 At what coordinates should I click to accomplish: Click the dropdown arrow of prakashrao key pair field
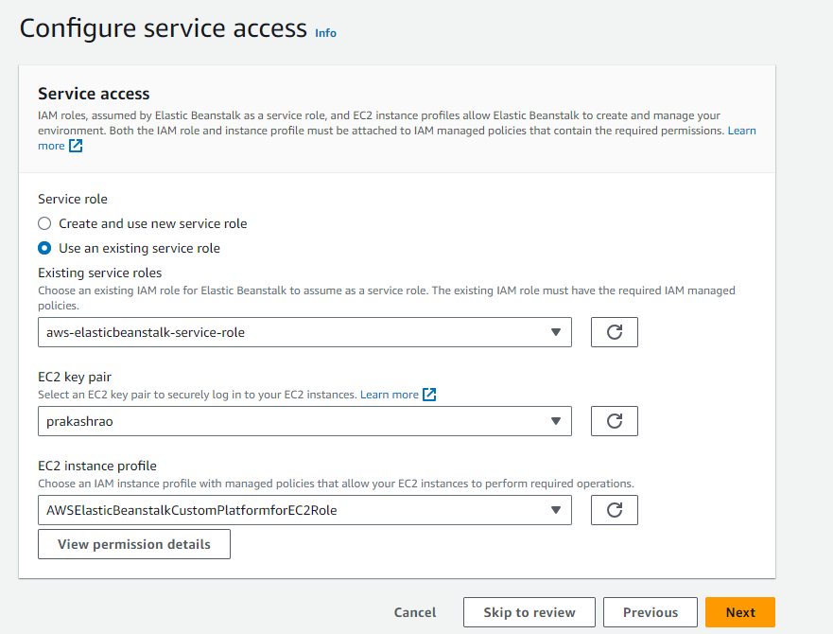555,421
